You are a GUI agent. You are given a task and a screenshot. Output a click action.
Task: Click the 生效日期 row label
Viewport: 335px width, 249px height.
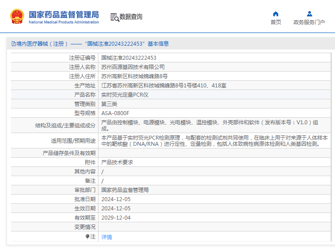point(85,209)
